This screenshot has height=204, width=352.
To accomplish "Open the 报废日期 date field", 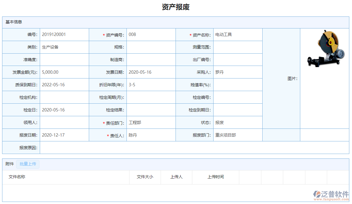I will coord(64,135).
